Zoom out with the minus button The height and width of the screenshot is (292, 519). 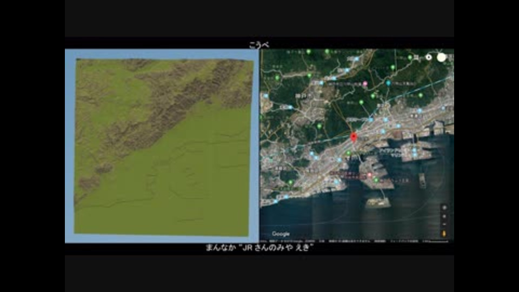point(444,224)
